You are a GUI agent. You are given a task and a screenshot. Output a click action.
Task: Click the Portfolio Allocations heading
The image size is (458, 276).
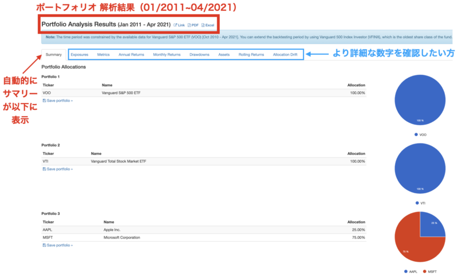click(x=64, y=67)
